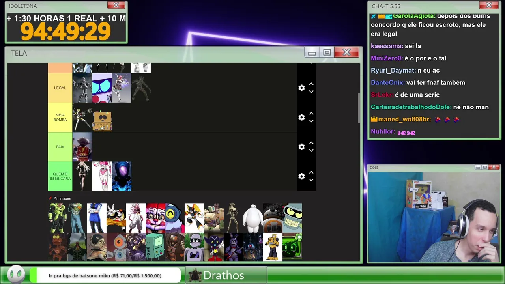Click the 94:49:29 countdown timer
Viewport: 505px width, 284px height.
click(65, 32)
